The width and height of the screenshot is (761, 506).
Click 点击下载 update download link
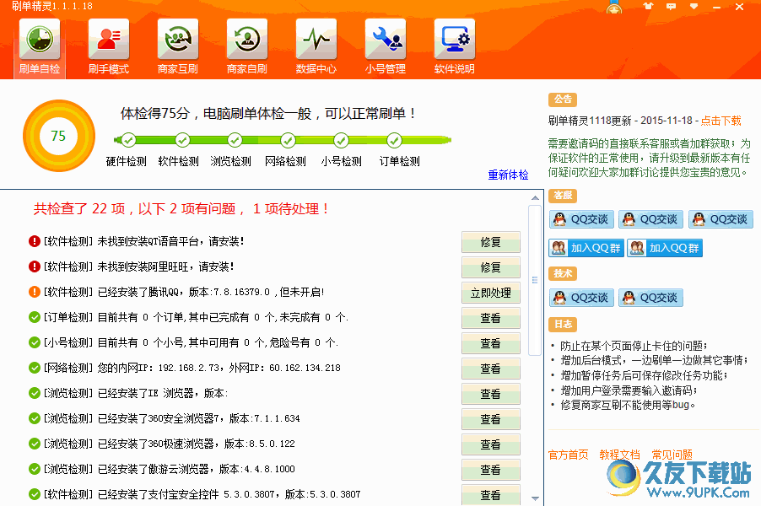(721, 121)
